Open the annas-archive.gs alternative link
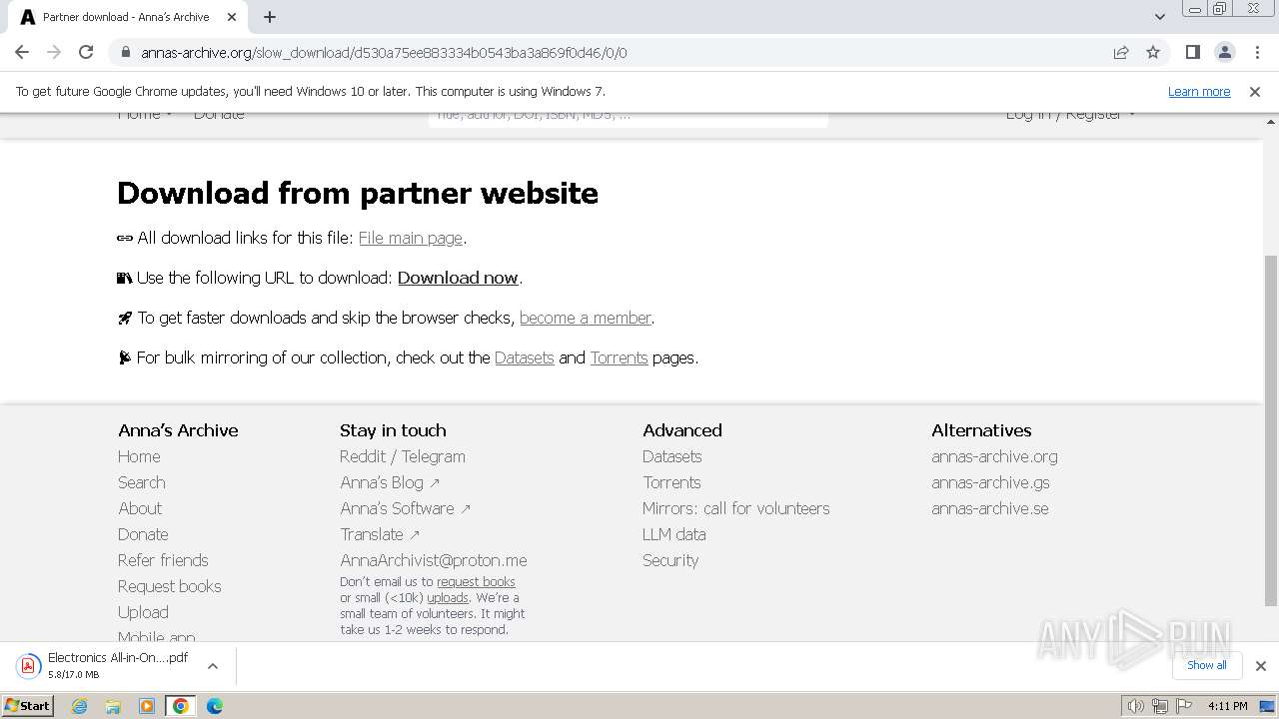The width and height of the screenshot is (1279, 719). click(x=990, y=482)
